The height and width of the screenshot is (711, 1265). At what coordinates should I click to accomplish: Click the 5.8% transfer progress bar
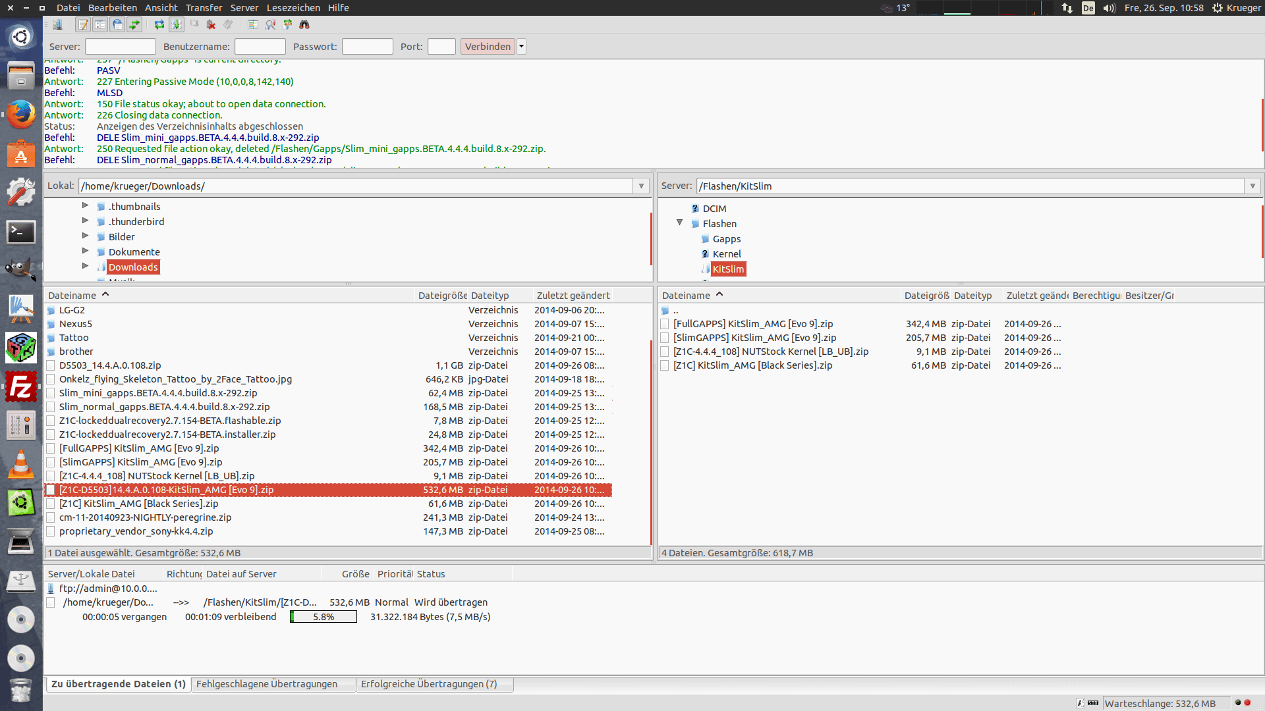(323, 617)
